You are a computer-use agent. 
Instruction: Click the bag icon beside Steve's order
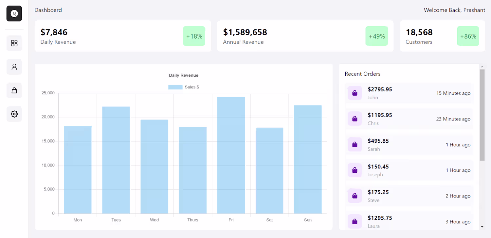pos(355,196)
